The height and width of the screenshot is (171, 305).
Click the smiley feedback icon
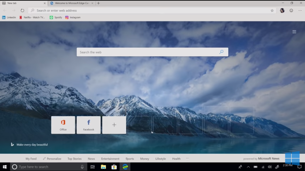click(291, 11)
